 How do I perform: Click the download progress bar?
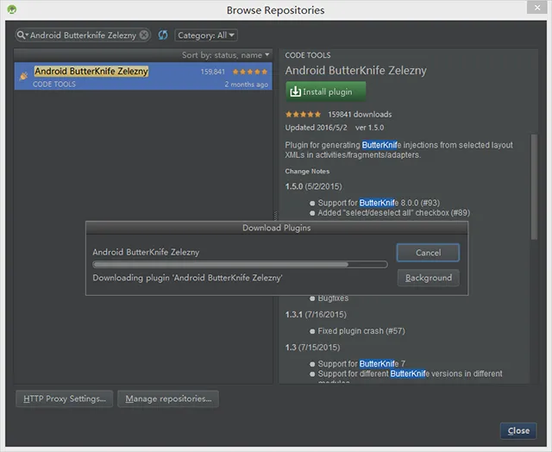(x=240, y=264)
